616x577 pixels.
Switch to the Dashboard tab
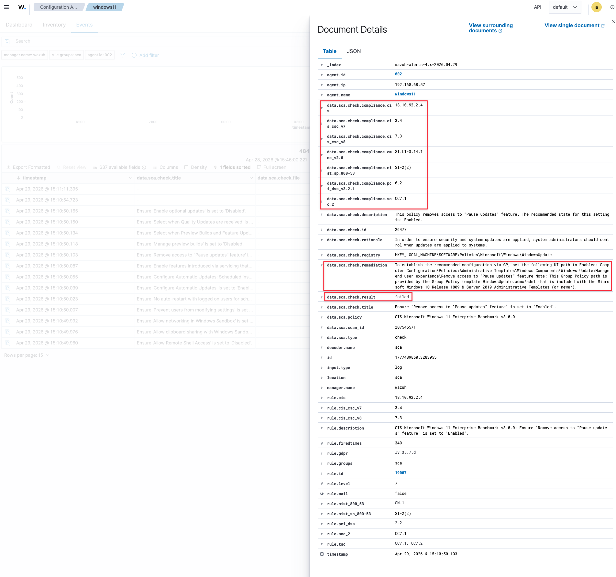(x=19, y=25)
